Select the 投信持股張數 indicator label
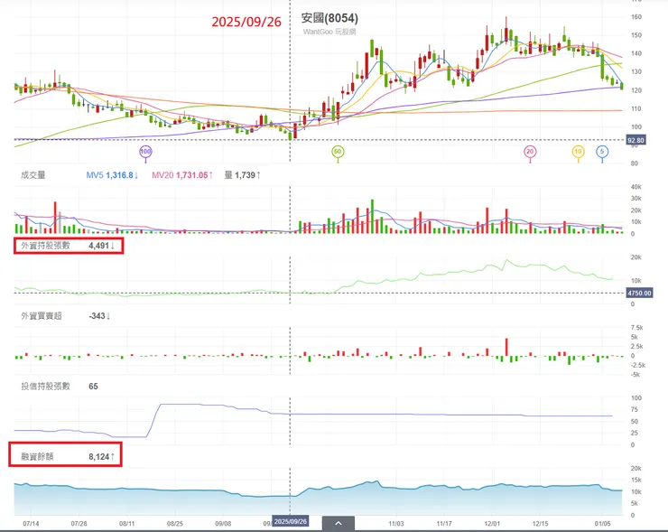The height and width of the screenshot is (532, 668). click(45, 387)
